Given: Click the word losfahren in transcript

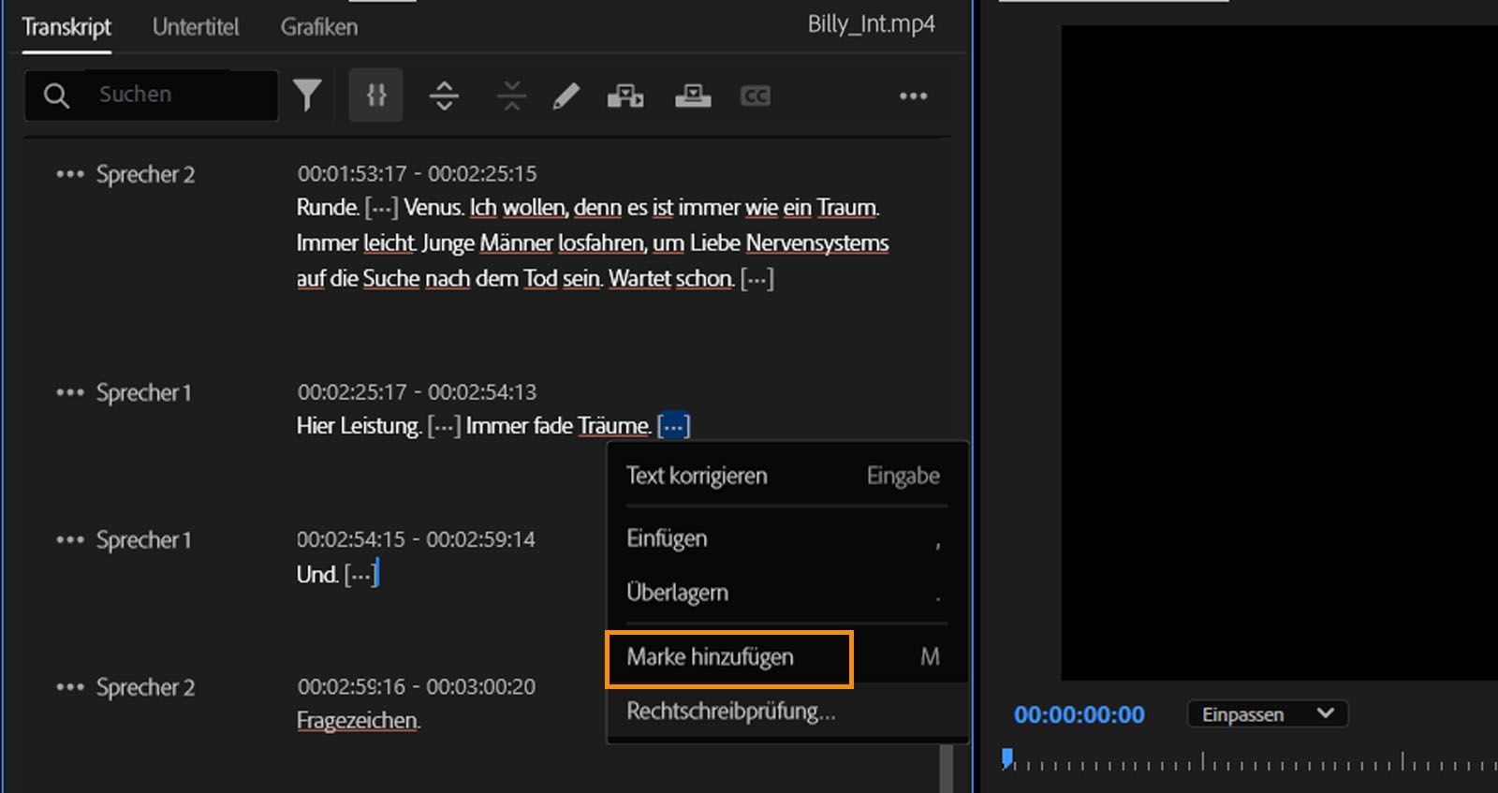Looking at the screenshot, I should click(601, 242).
